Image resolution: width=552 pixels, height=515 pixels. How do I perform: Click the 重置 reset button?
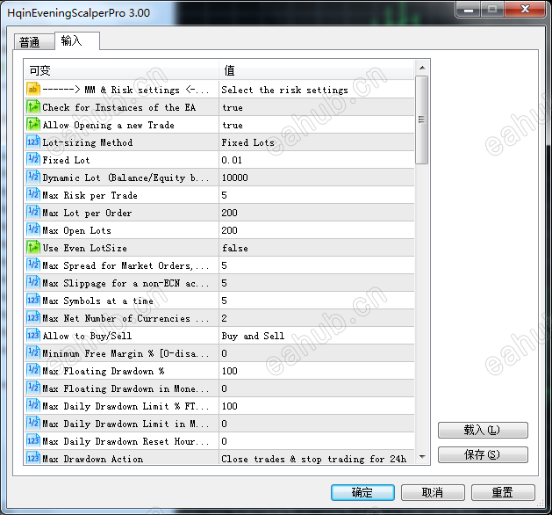tap(503, 492)
